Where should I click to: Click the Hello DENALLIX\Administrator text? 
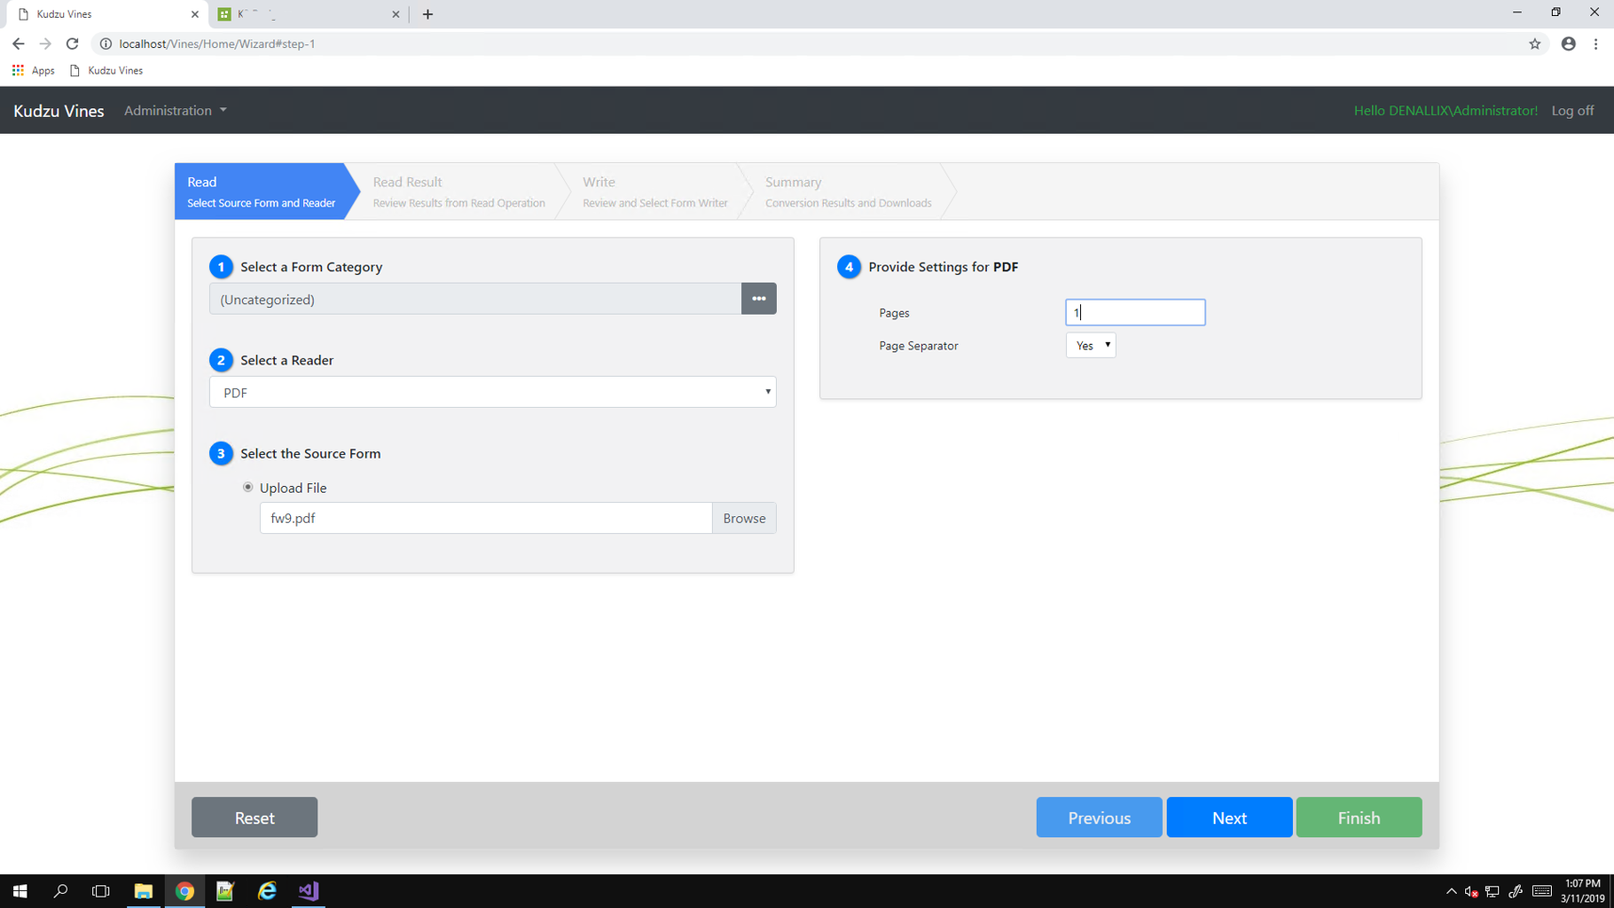coord(1445,110)
